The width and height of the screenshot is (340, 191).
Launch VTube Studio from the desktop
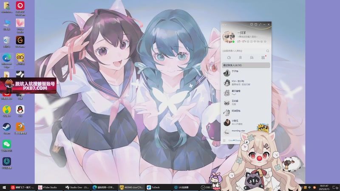pos(20,26)
